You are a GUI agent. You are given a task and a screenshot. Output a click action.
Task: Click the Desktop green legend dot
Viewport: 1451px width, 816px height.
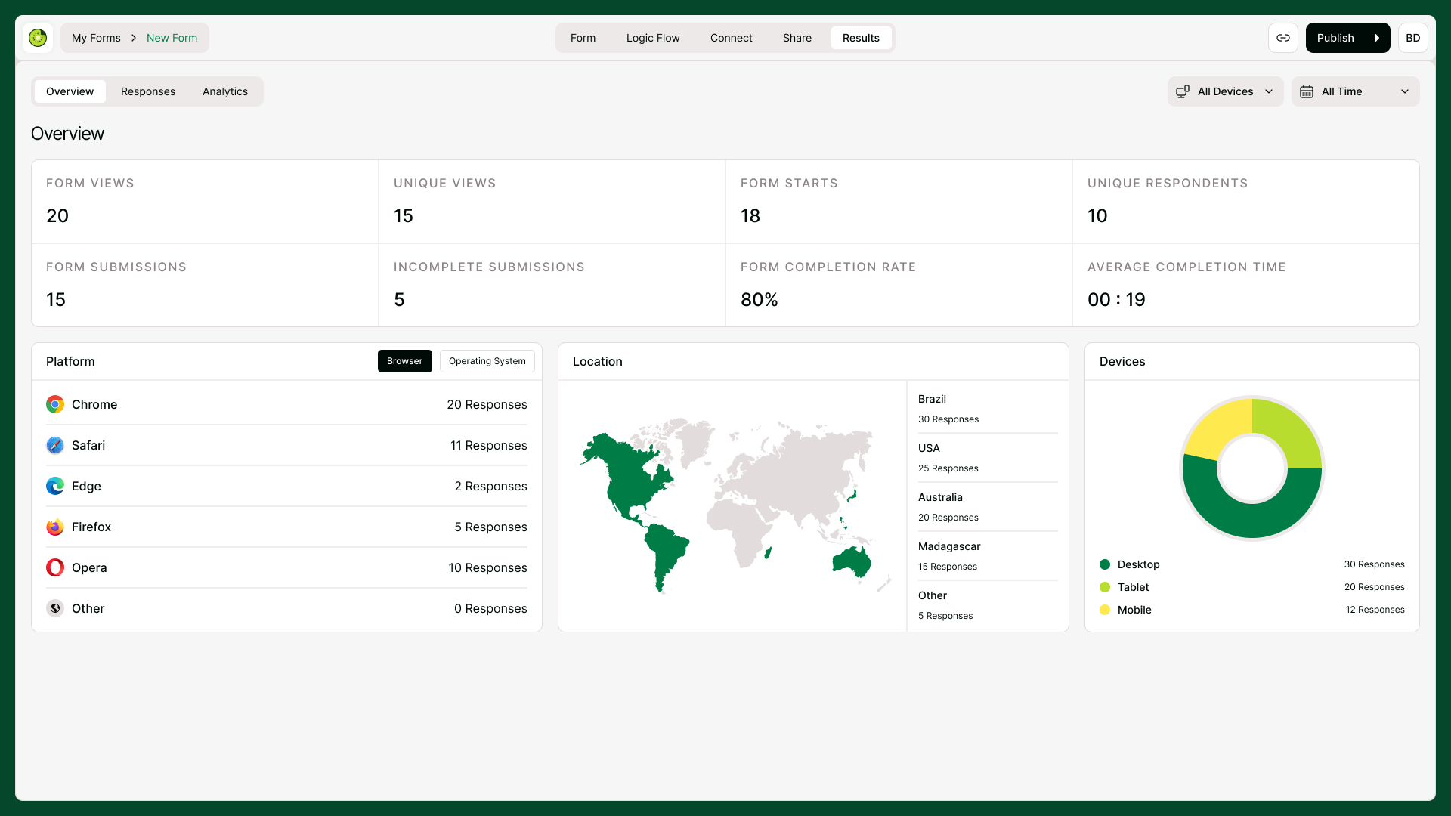pos(1105,564)
